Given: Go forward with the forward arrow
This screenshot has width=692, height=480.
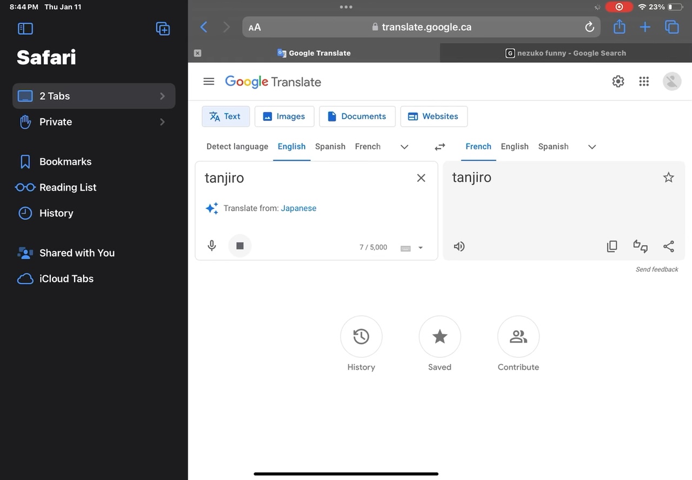Looking at the screenshot, I should point(227,27).
